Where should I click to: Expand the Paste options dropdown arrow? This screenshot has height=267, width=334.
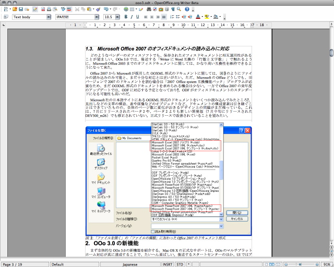pos(93,9)
